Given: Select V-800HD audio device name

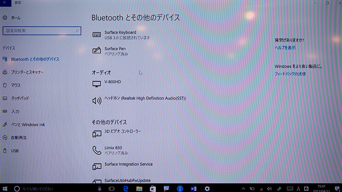Looking at the screenshot, I should (112, 82).
